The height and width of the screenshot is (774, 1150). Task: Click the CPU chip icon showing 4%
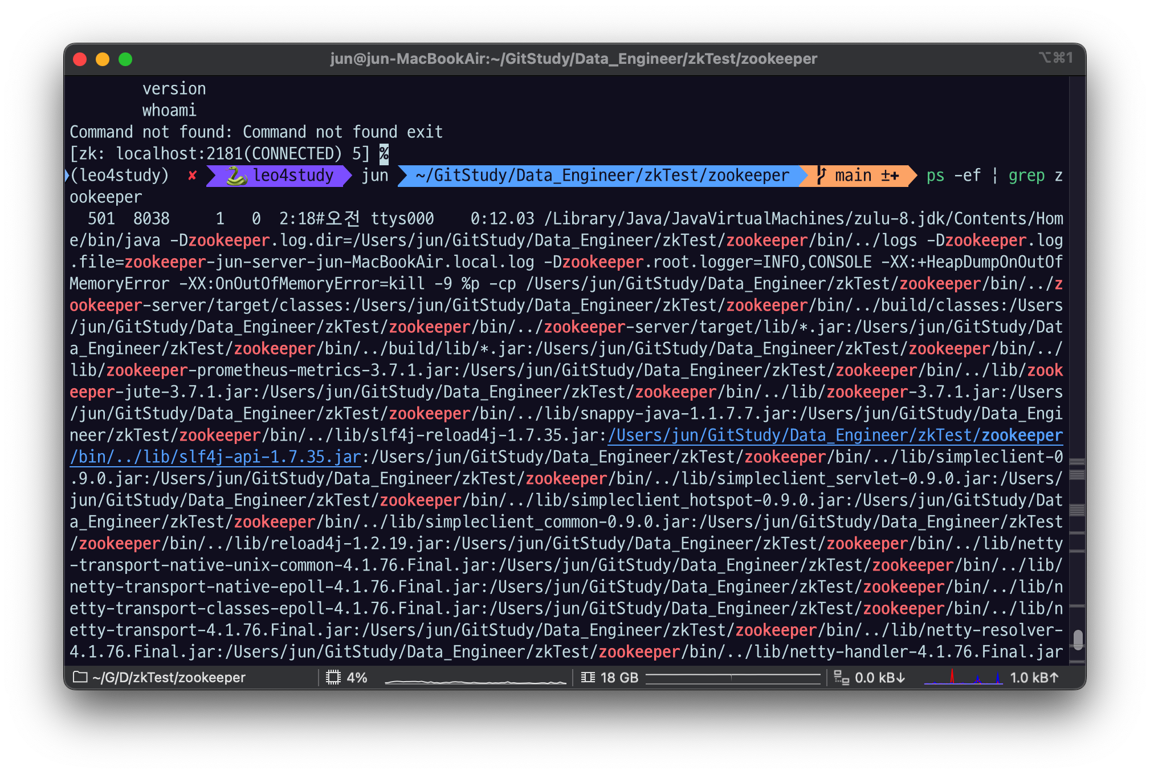tap(333, 677)
